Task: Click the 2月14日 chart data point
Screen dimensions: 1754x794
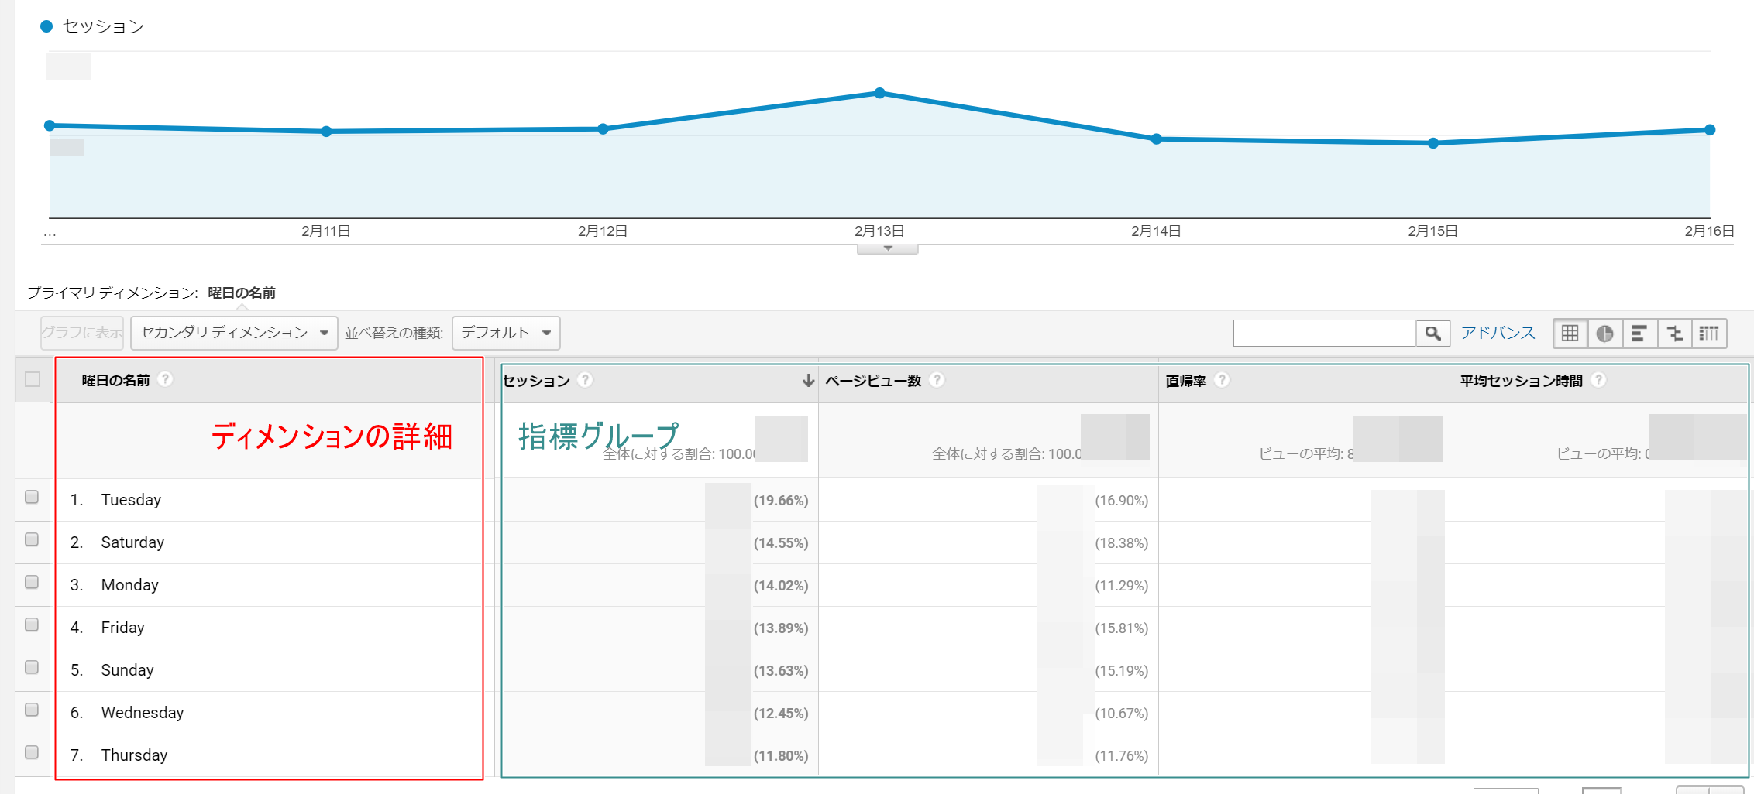Action: [1156, 139]
